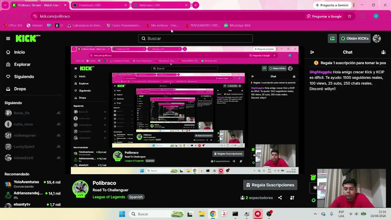This screenshot has width=391, height=220.
Task: Open the terminal app on the taskbar
Action: 235,214
